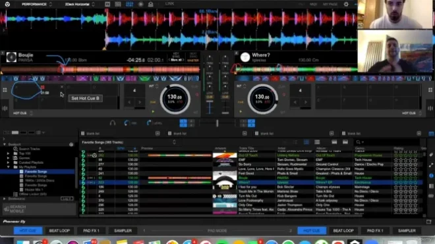Sort by Track Title column header
Image resolution: width=435 pixels, height=244 pixels.
pos(246,149)
